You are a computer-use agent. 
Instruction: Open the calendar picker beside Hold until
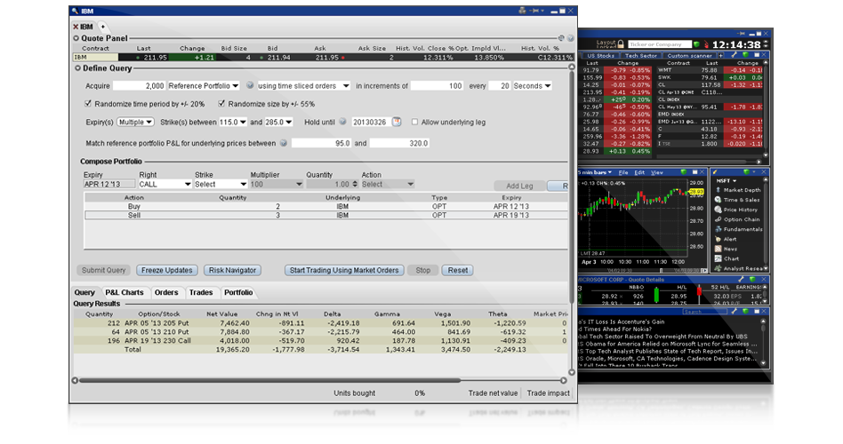click(x=397, y=122)
